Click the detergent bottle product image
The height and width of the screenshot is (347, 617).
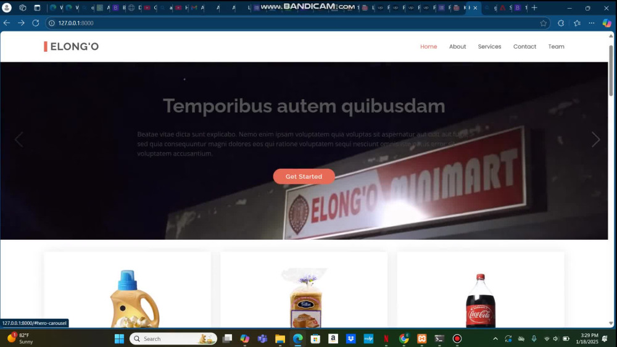click(x=134, y=299)
